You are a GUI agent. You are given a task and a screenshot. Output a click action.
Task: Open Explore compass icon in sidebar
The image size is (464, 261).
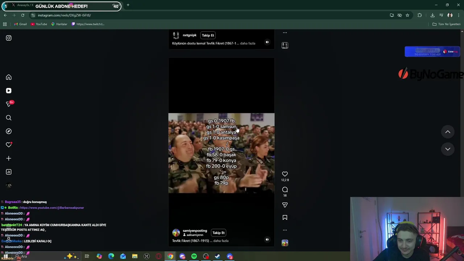point(9,131)
